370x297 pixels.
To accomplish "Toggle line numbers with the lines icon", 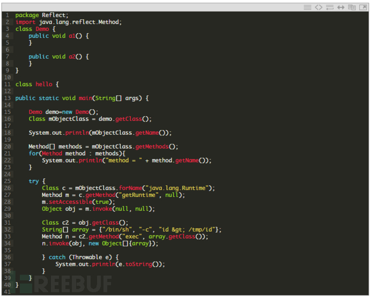I will click(307, 7).
